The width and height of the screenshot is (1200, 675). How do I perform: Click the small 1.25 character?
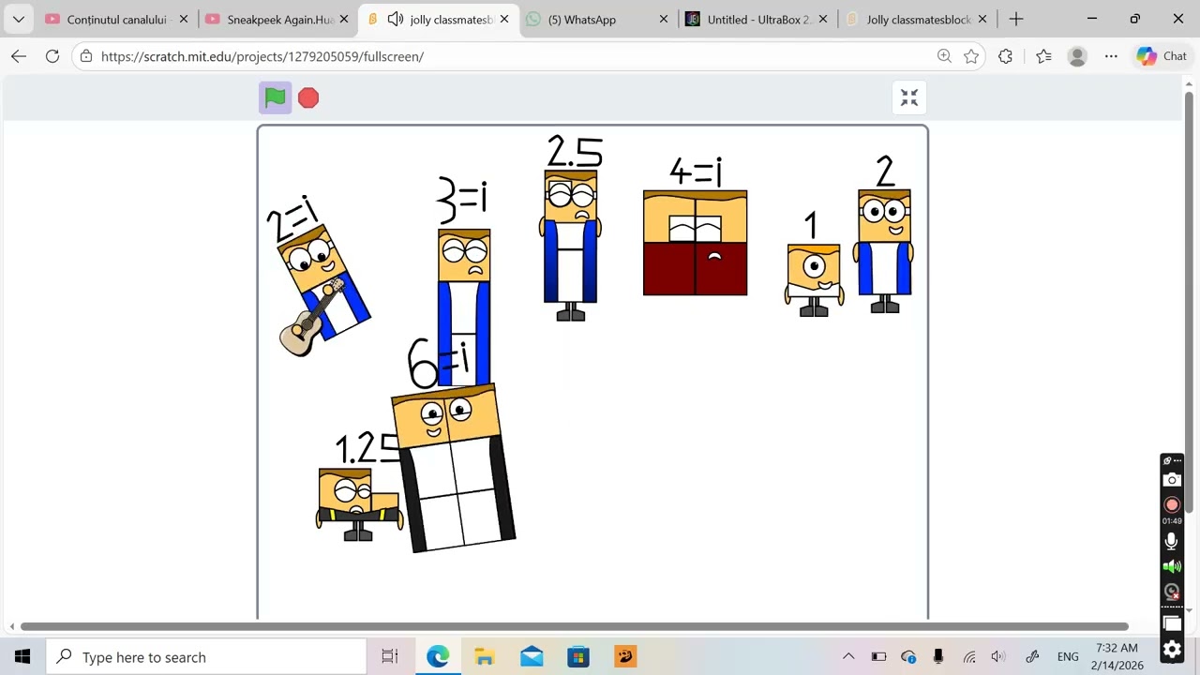point(359,504)
